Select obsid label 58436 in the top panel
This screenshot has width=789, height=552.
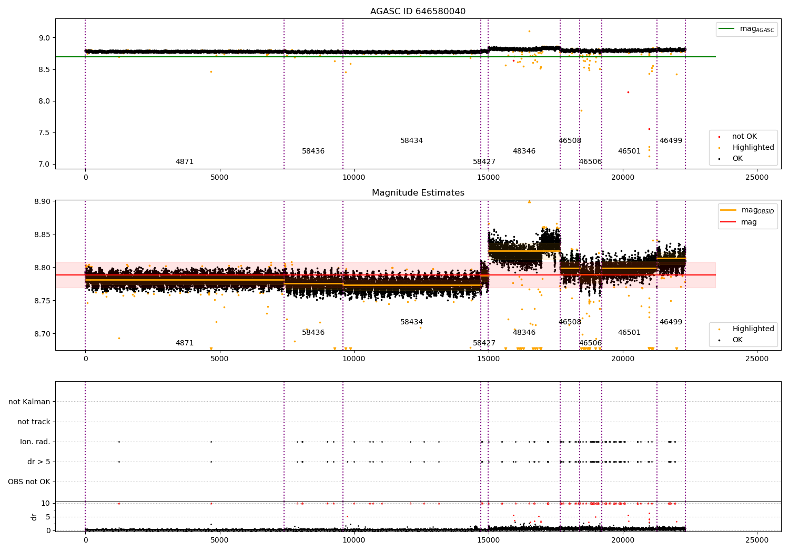[313, 151]
